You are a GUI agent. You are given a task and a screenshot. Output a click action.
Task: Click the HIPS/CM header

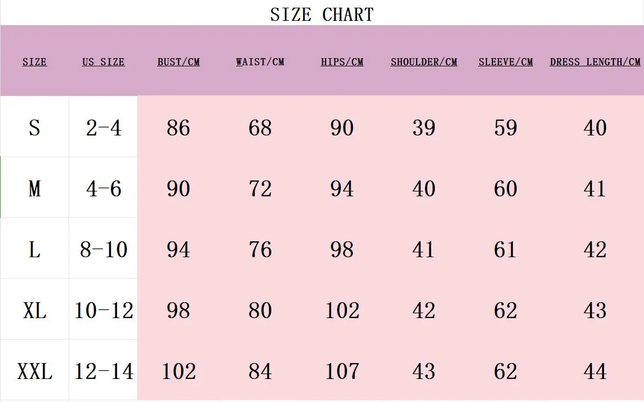point(342,62)
